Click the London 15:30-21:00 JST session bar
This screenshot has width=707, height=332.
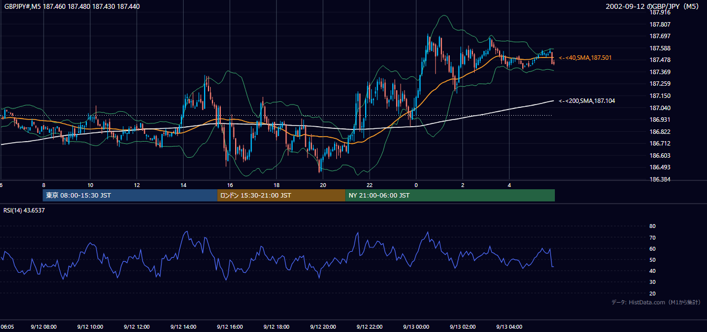[281, 195]
